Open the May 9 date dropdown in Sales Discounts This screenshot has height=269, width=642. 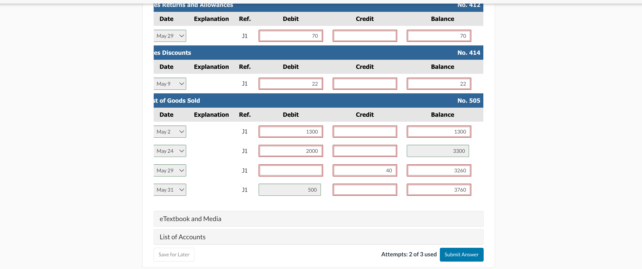coord(170,84)
